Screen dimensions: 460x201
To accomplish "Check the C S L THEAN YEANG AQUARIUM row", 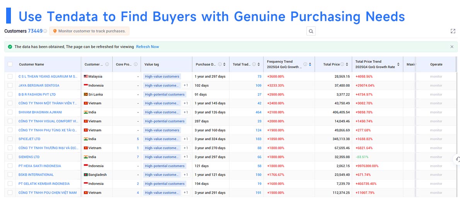I will [x=10, y=77].
